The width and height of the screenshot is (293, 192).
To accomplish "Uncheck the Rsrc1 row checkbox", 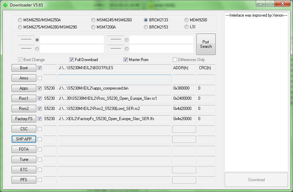I will [x=40, y=98].
